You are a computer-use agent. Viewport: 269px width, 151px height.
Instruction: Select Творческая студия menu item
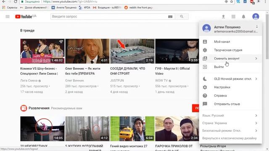[x=230, y=50]
